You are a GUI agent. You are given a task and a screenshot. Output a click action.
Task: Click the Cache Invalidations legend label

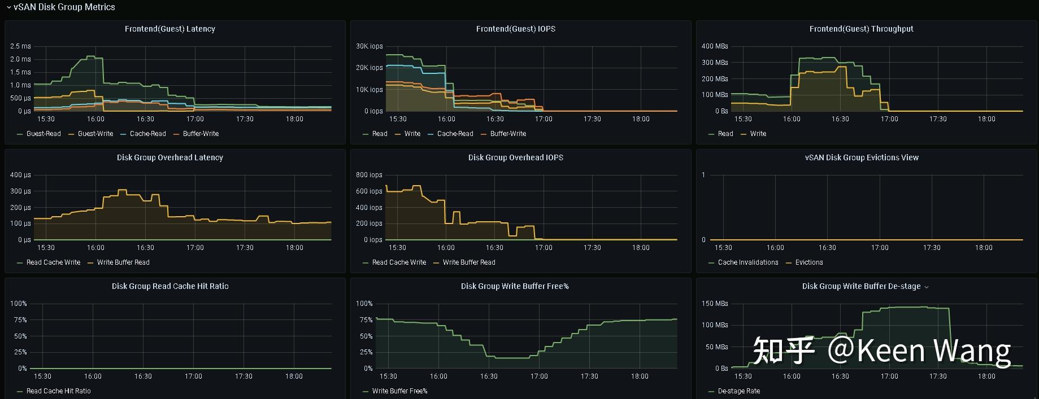coord(747,262)
